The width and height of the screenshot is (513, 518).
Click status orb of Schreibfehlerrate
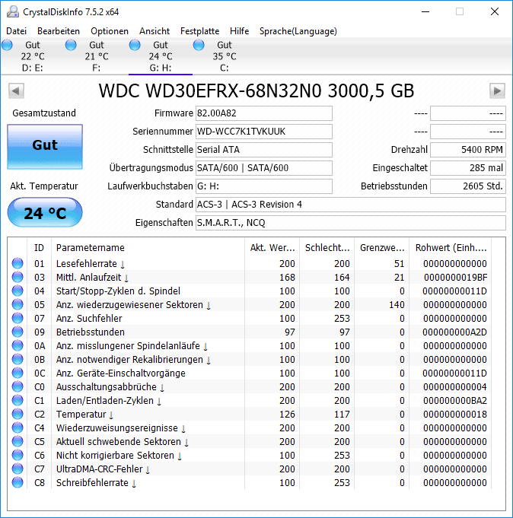pos(18,483)
